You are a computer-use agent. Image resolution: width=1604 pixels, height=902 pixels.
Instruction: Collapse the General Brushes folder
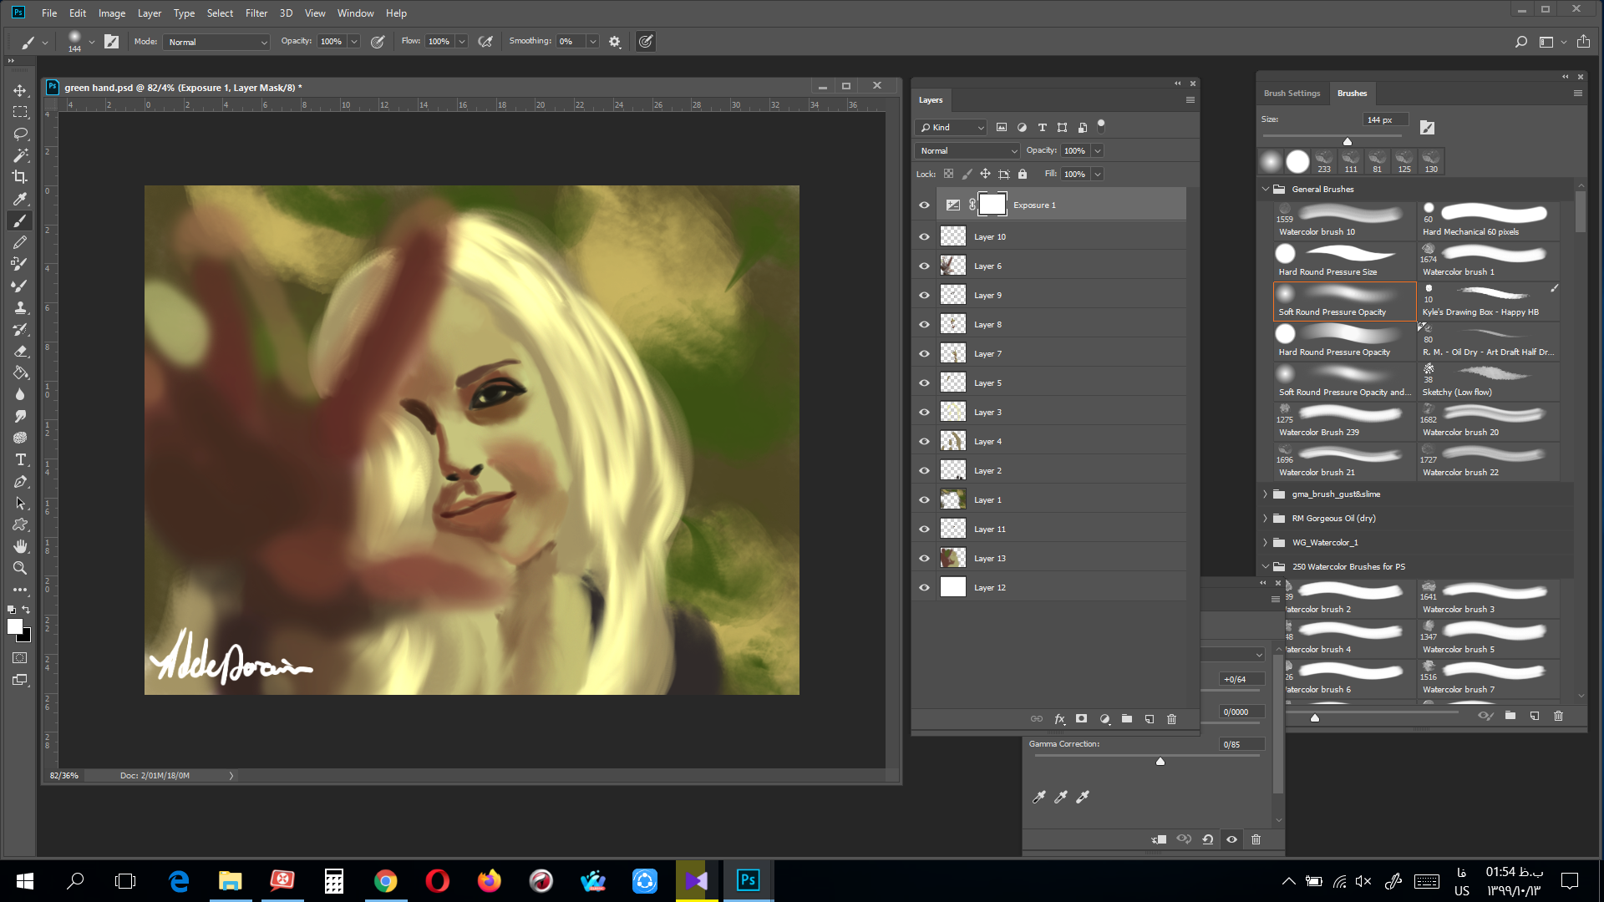[x=1266, y=190]
